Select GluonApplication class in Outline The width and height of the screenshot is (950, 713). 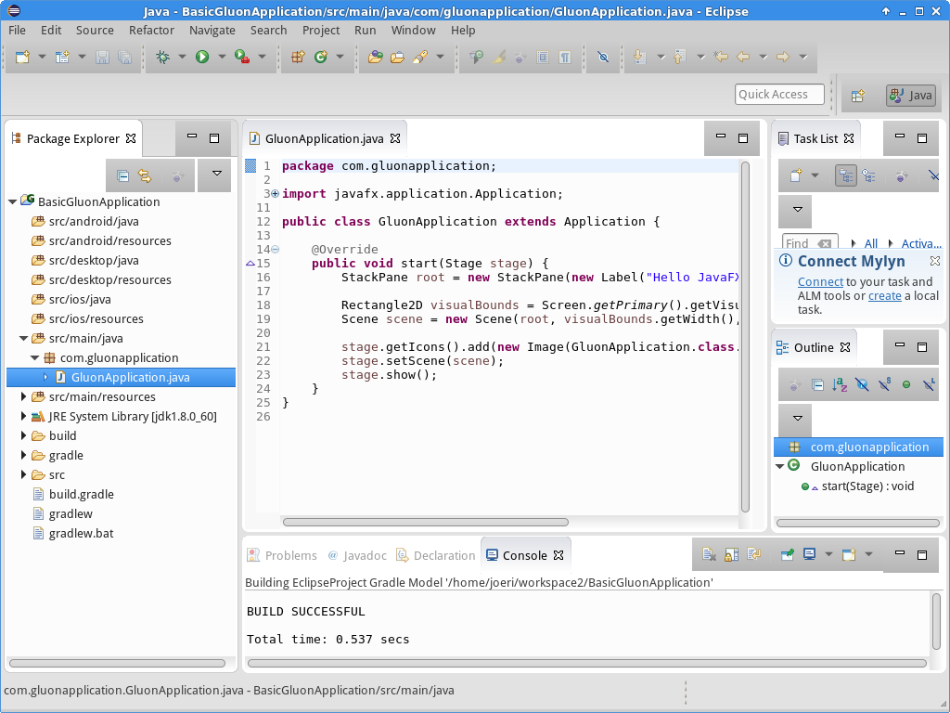coord(857,467)
